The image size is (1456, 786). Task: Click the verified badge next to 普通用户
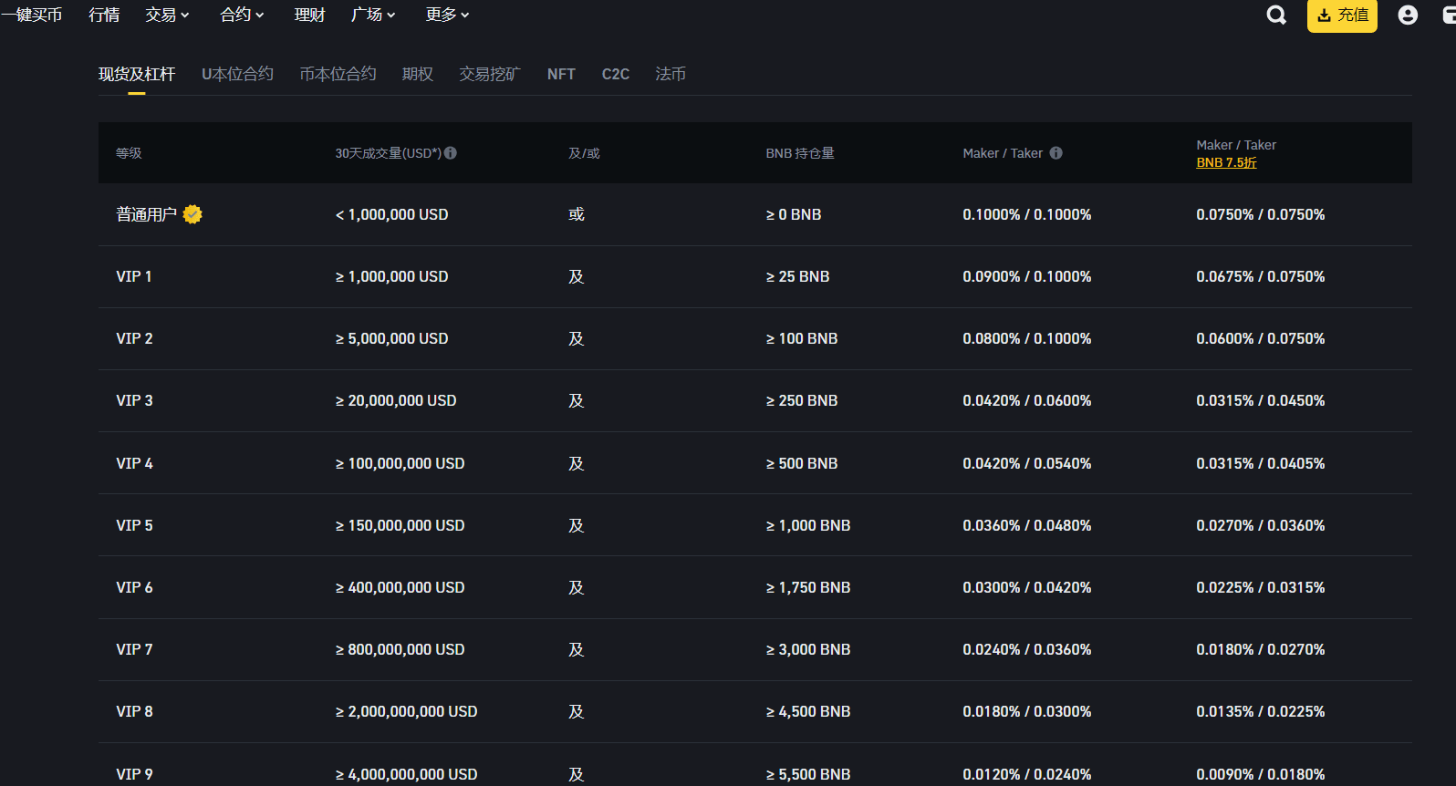(x=192, y=214)
